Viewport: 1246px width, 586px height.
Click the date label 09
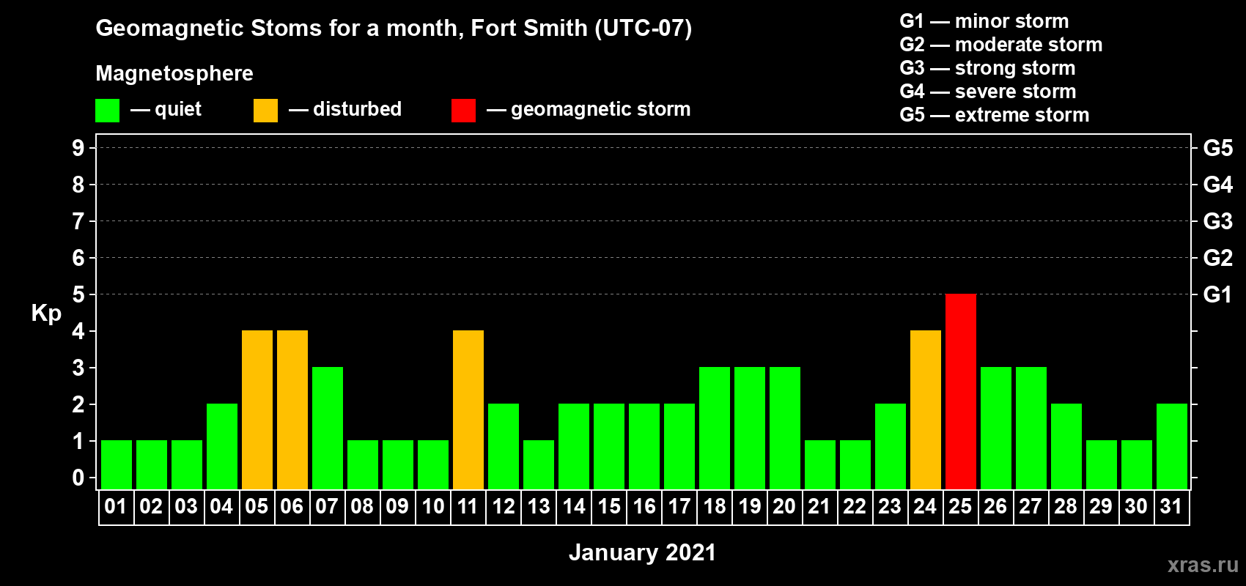(x=397, y=506)
